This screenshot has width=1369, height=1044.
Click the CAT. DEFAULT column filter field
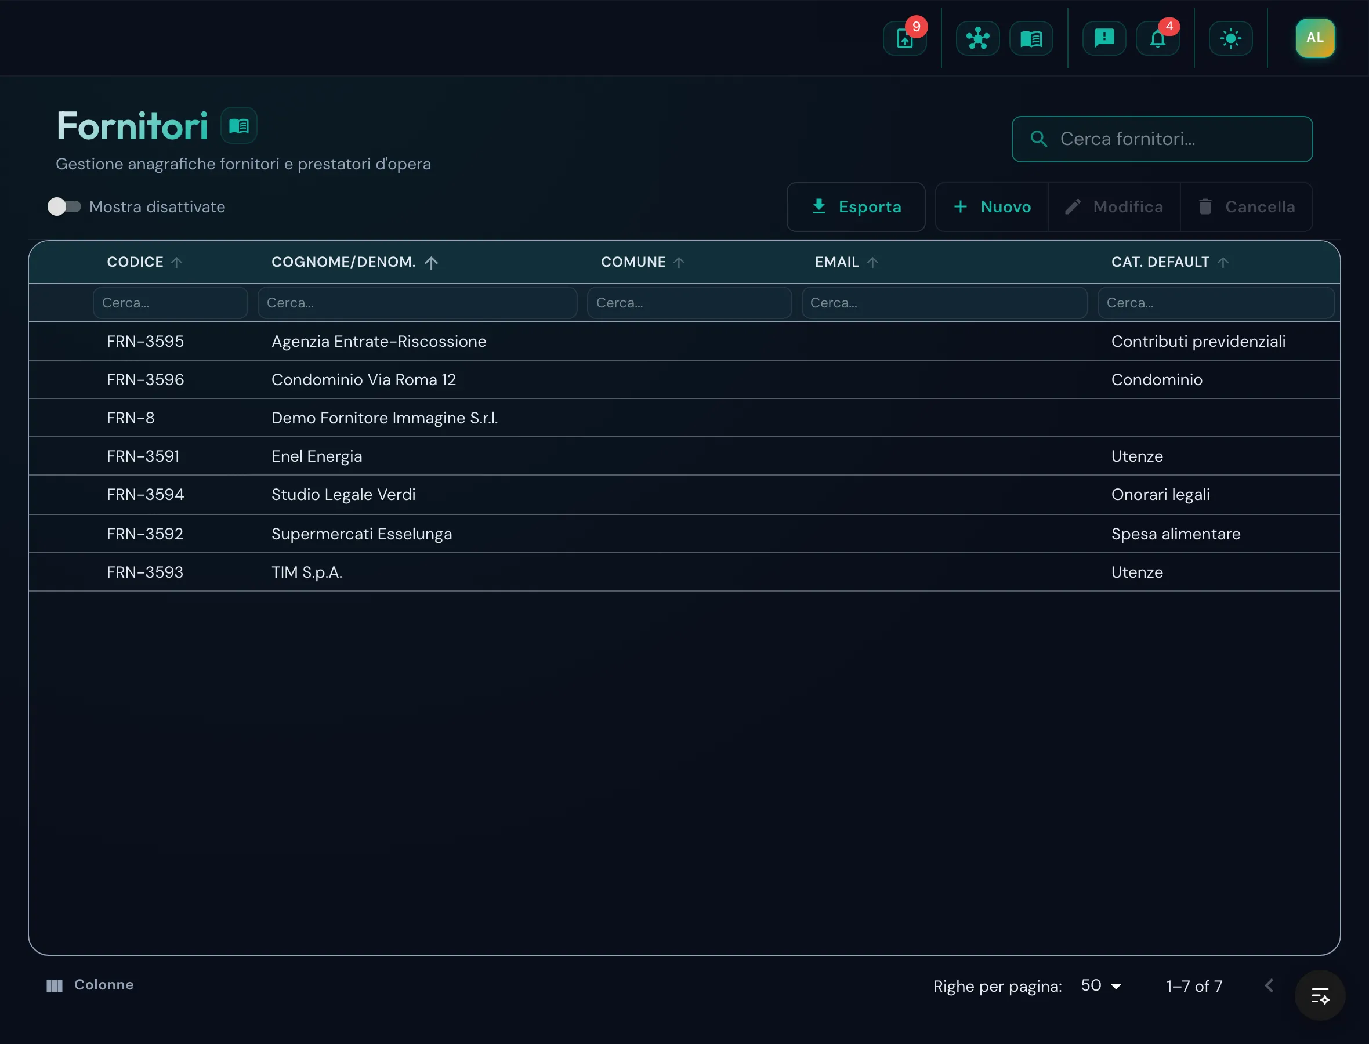coord(1216,303)
